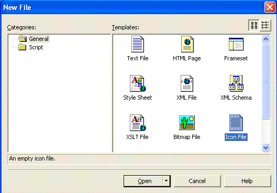
Task: Choose the XML Schema template icon
Action: (x=236, y=83)
